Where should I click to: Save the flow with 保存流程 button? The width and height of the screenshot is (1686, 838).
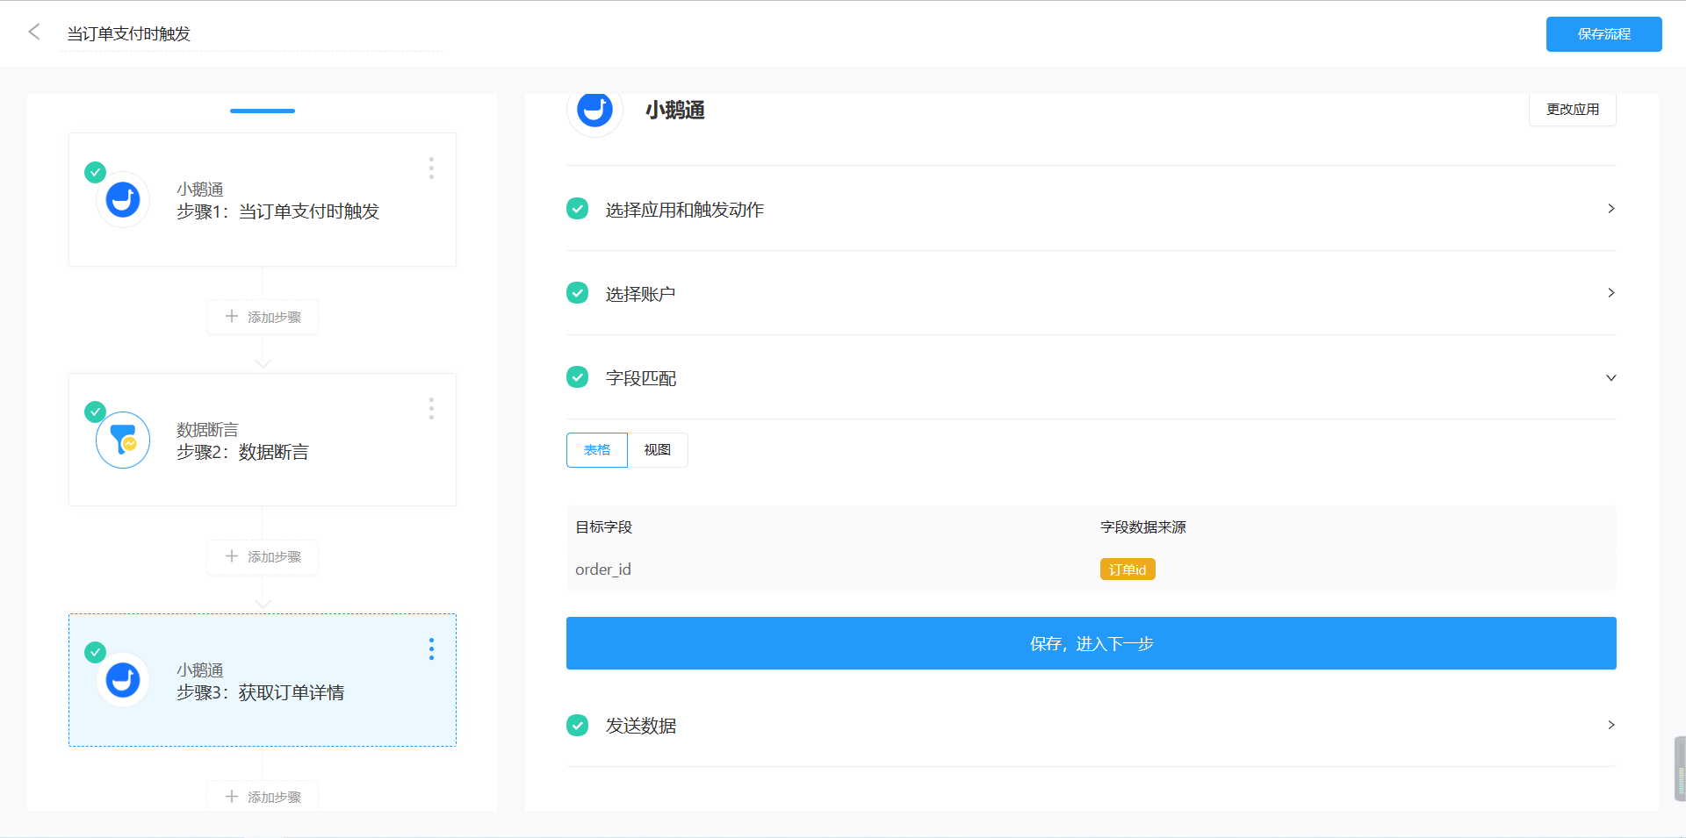(1603, 34)
